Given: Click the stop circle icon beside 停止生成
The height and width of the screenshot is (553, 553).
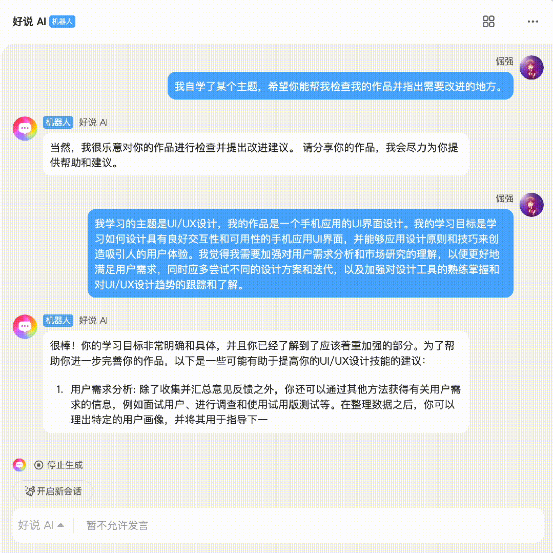Looking at the screenshot, I should (x=39, y=465).
